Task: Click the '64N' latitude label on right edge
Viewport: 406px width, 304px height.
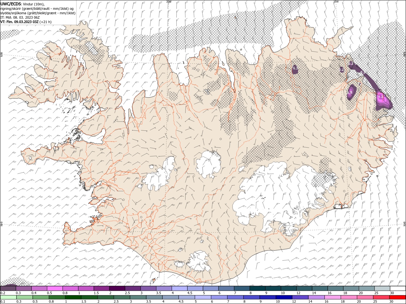Action: coord(404,224)
